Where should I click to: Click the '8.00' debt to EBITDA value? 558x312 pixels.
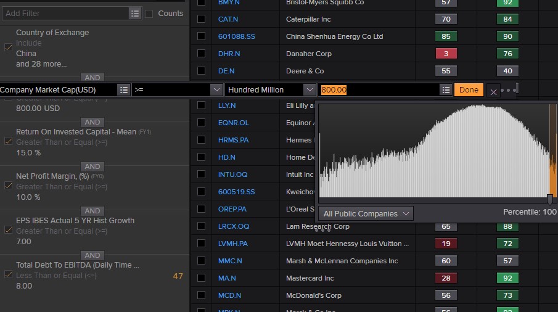pyautogui.click(x=24, y=286)
